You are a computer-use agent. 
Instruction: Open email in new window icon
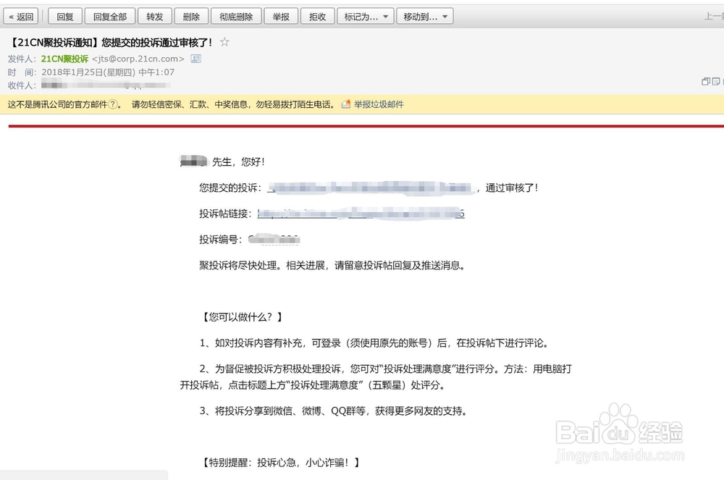tap(705, 81)
